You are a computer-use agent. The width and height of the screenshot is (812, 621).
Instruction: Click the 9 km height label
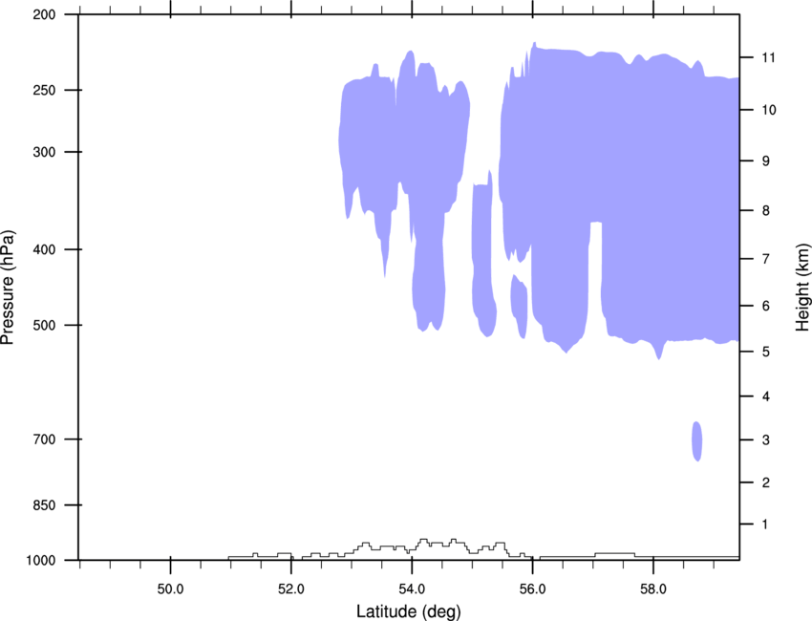(x=766, y=161)
